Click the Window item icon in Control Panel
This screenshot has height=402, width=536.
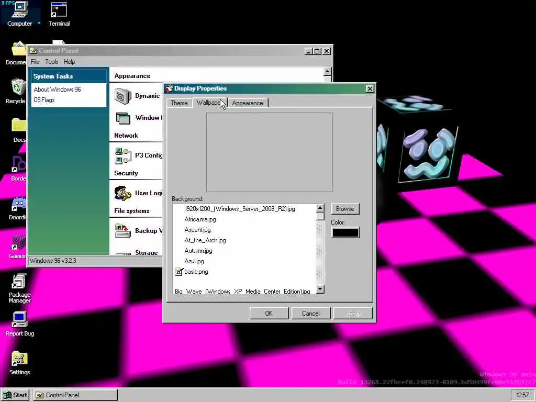coord(122,118)
